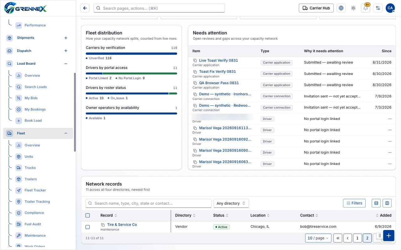Click copy icon beside Live Toast Verify 0831
This screenshot has width=401, height=250.
click(195, 60)
